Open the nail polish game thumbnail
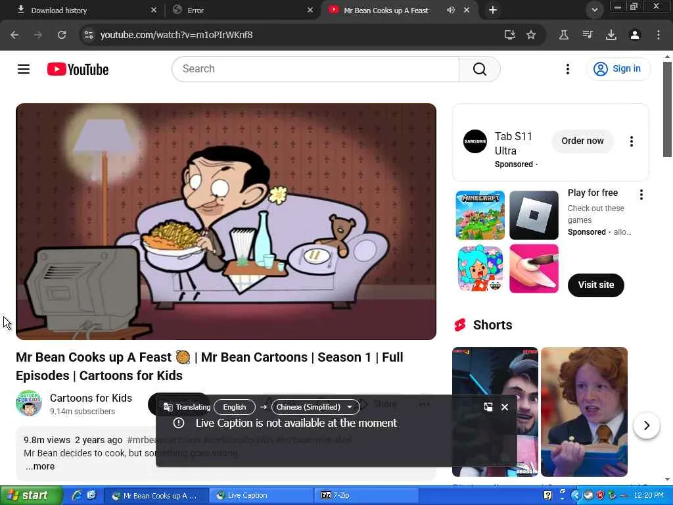The width and height of the screenshot is (673, 505). coord(534,269)
